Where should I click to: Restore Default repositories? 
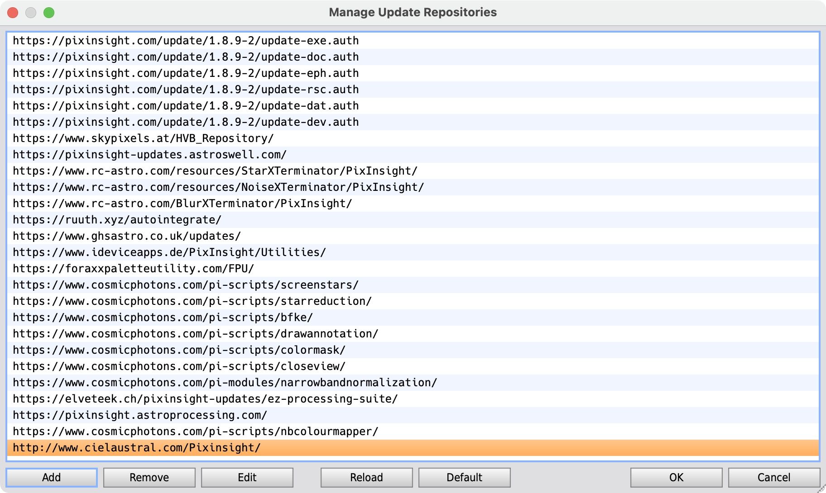[465, 478]
